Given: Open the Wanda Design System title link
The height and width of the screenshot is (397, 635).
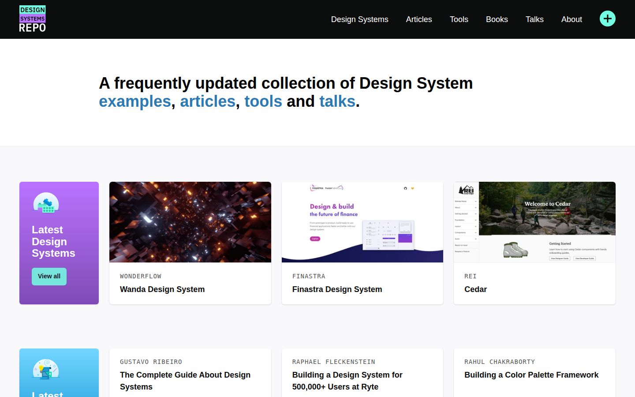Looking at the screenshot, I should 162,289.
